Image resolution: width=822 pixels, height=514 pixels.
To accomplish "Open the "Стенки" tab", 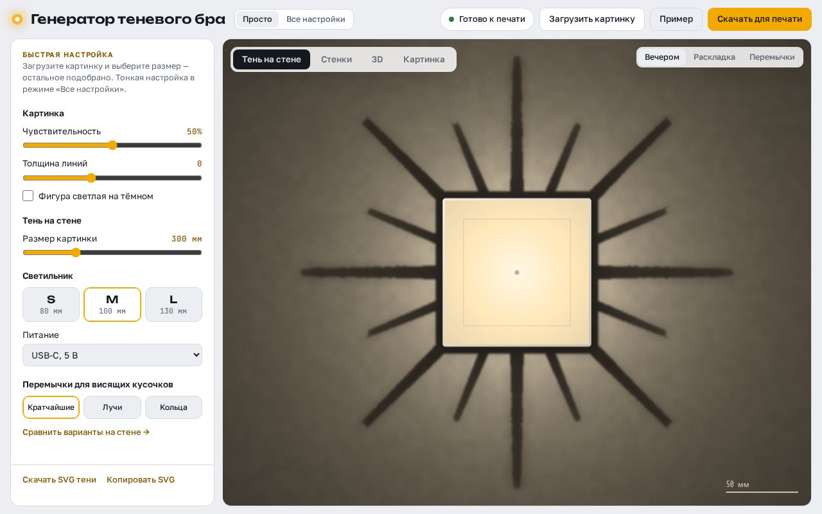I will click(337, 60).
